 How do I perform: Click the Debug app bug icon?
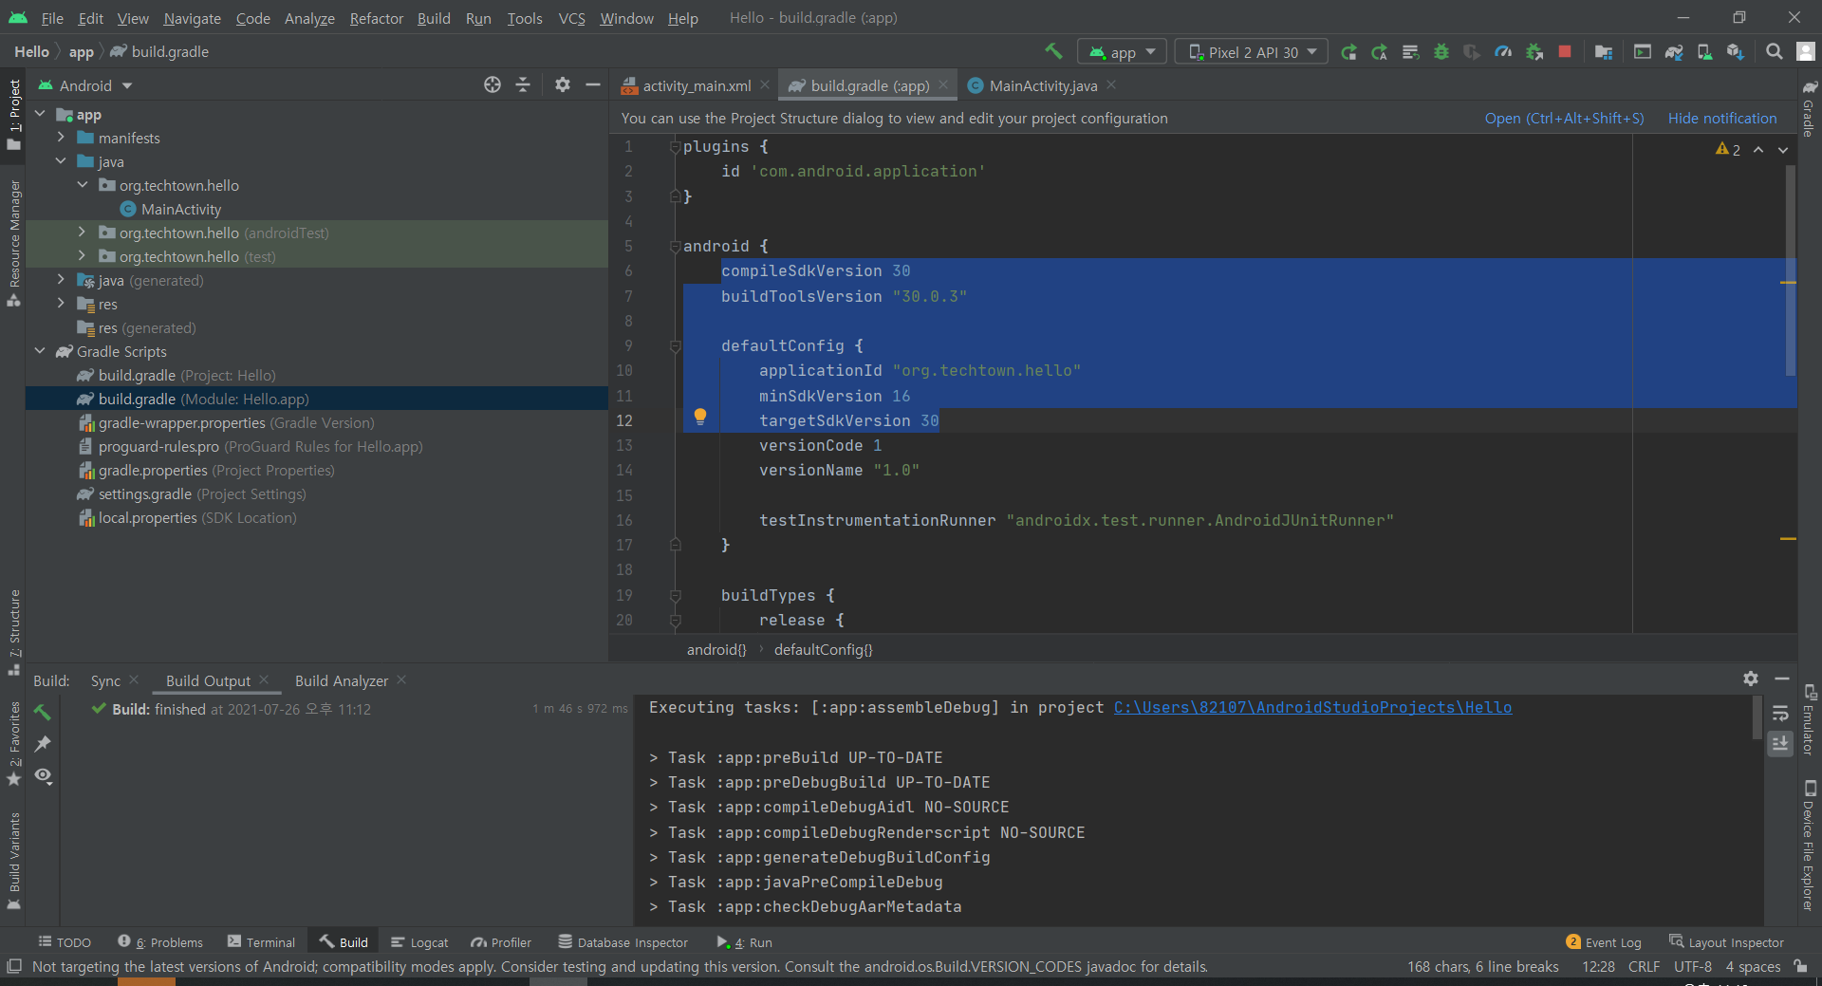tap(1441, 52)
